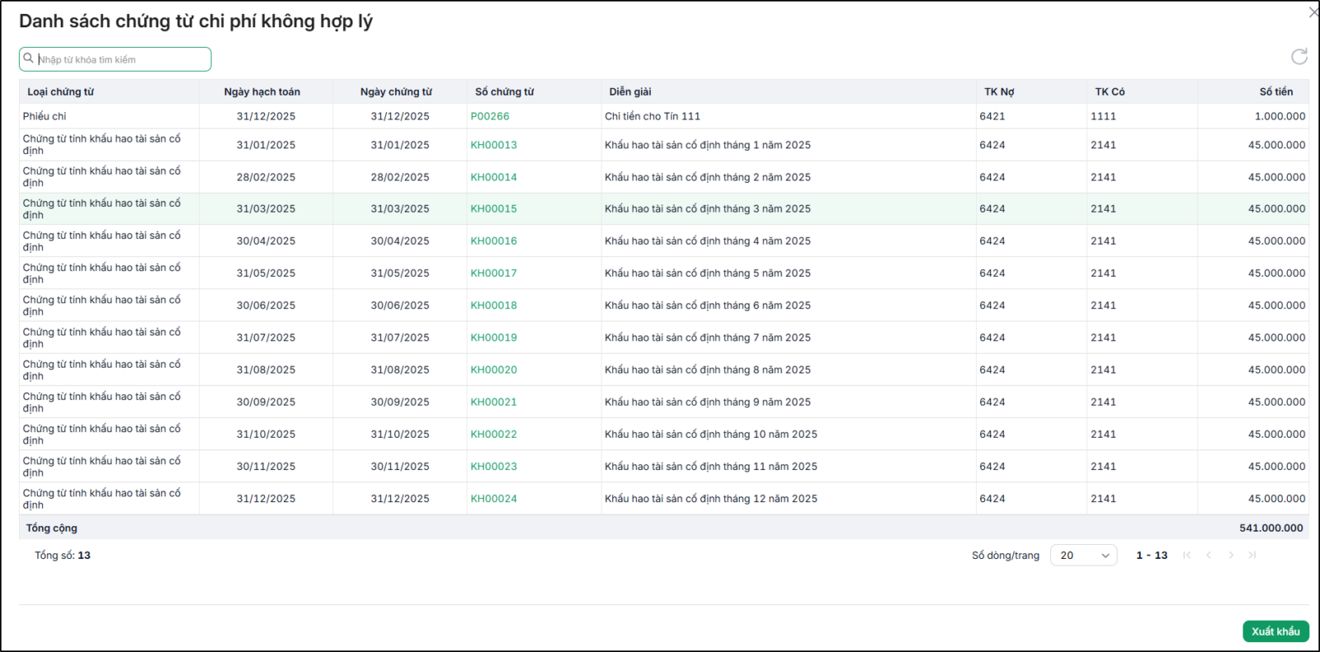Open voucher link P00266
Screen dimensions: 1320x652
pos(490,116)
